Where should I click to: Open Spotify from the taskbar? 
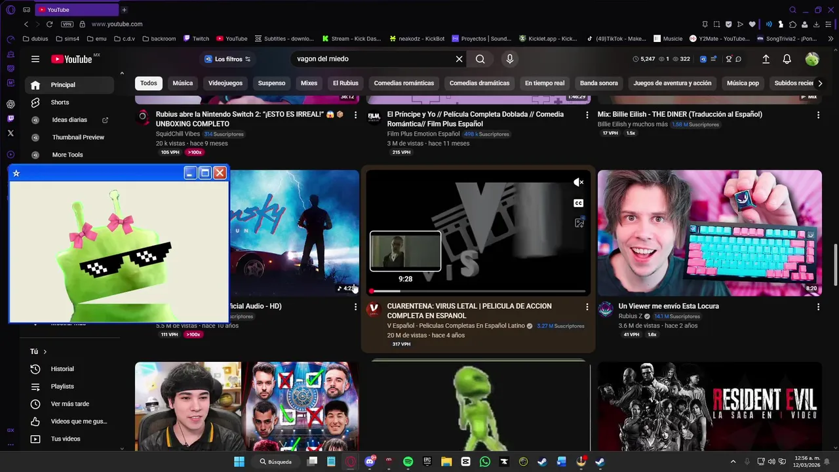click(408, 462)
